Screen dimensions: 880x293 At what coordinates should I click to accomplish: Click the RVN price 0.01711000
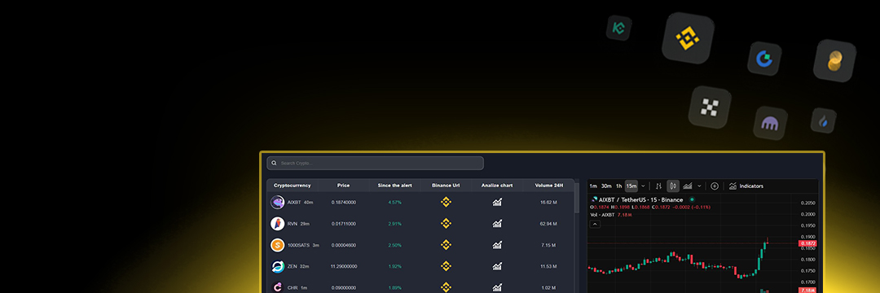pos(344,224)
